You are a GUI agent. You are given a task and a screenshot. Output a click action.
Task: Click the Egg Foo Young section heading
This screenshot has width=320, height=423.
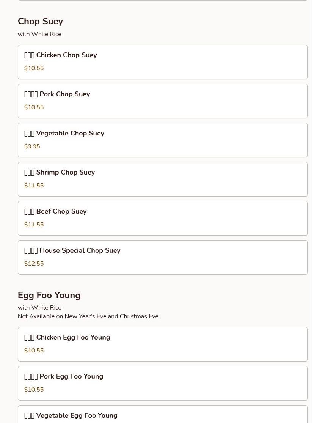tap(49, 295)
